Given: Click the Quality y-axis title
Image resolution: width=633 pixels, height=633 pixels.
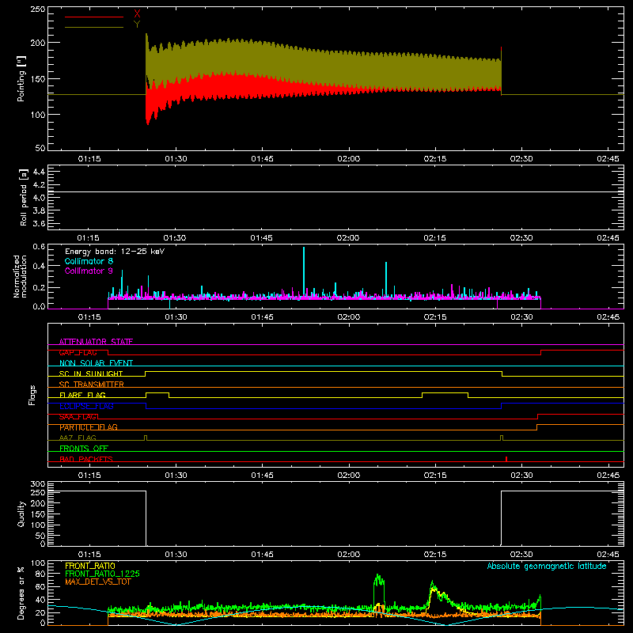Looking at the screenshot, I should (x=21, y=514).
